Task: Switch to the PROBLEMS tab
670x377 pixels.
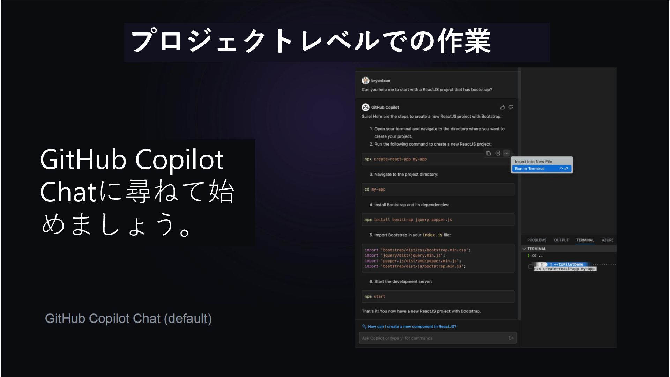Action: 537,240
